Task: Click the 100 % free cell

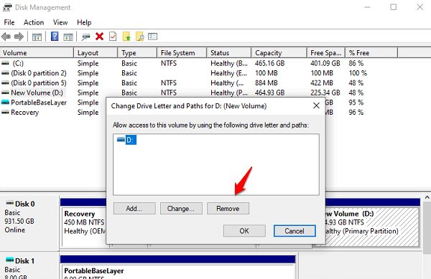Action: 358,73
